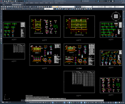The image size is (125, 104).
Task: Select the Erase tool in Modify toolbar
Action: point(124,11)
